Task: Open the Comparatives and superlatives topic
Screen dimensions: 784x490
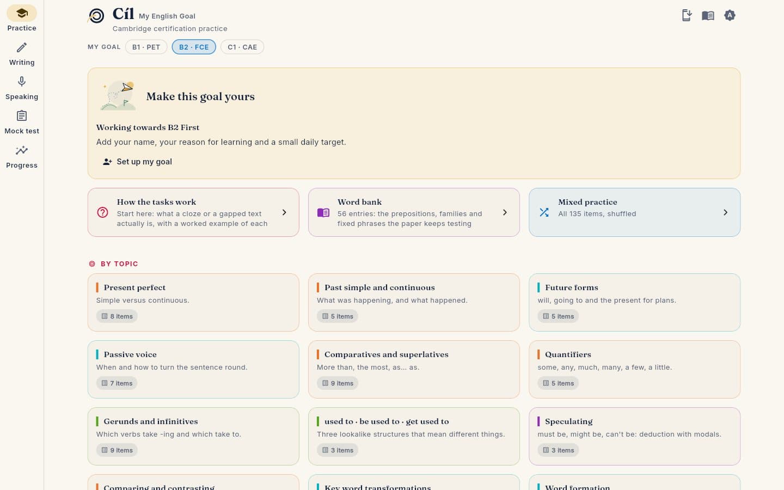Action: coord(414,370)
